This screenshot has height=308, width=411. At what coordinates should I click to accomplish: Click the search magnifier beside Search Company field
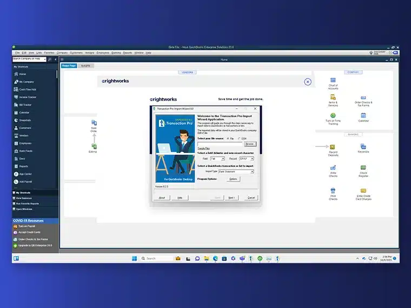[50, 59]
